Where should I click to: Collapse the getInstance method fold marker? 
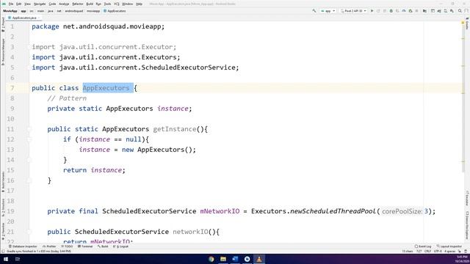click(x=29, y=129)
